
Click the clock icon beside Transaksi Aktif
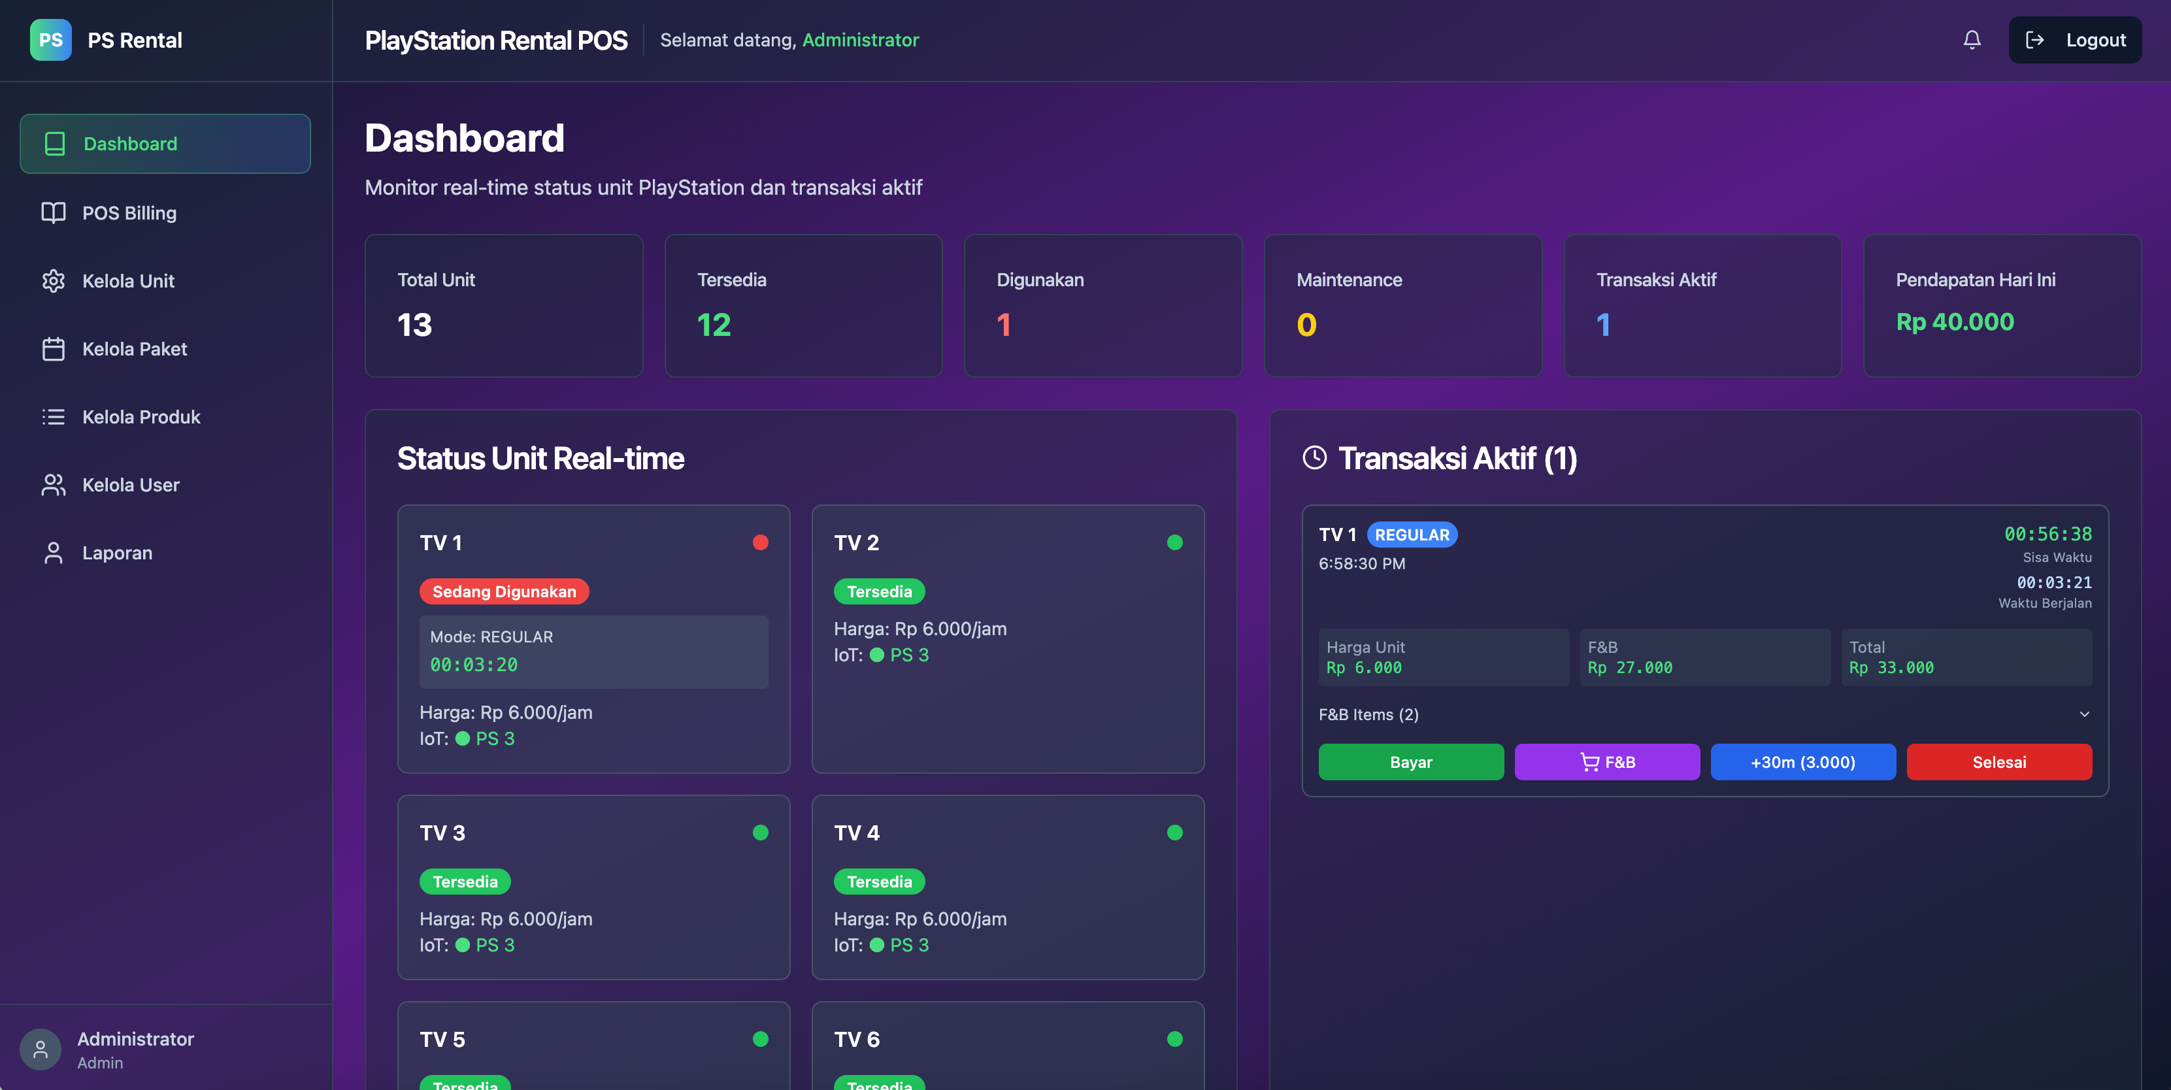[x=1315, y=457]
